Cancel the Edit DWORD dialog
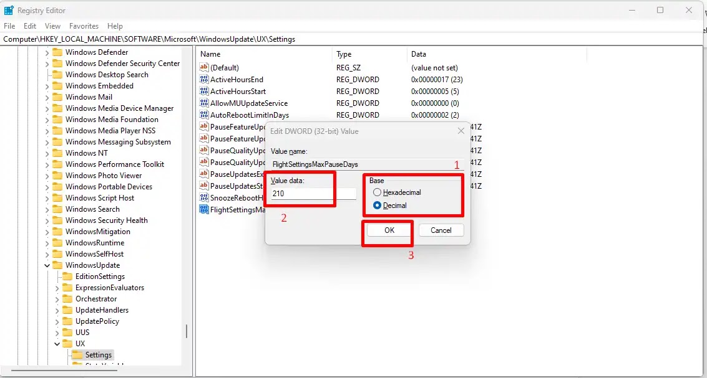Screen dimensions: 707x378 click(x=441, y=230)
